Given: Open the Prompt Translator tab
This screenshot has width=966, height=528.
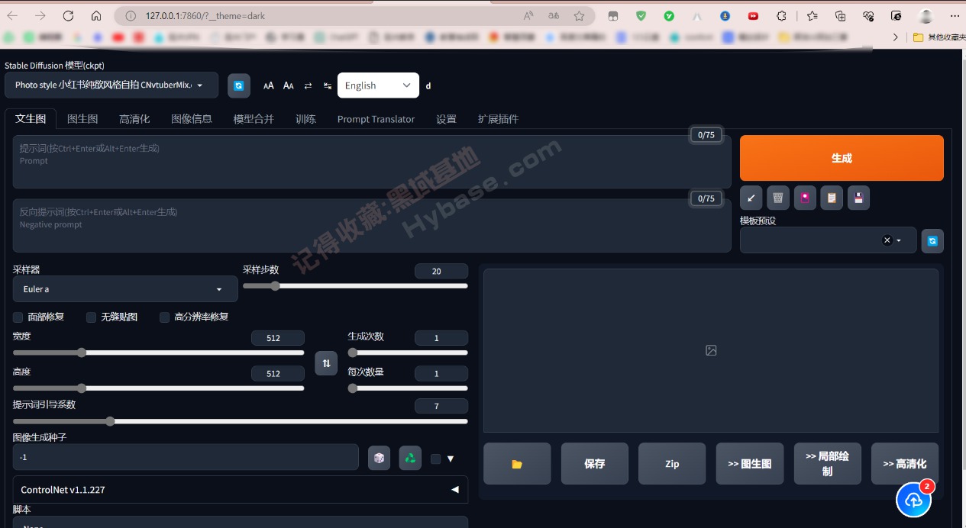Looking at the screenshot, I should pyautogui.click(x=376, y=119).
